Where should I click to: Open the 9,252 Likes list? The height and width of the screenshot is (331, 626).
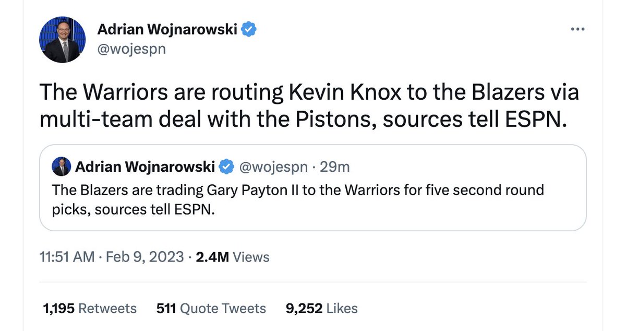coord(321,309)
